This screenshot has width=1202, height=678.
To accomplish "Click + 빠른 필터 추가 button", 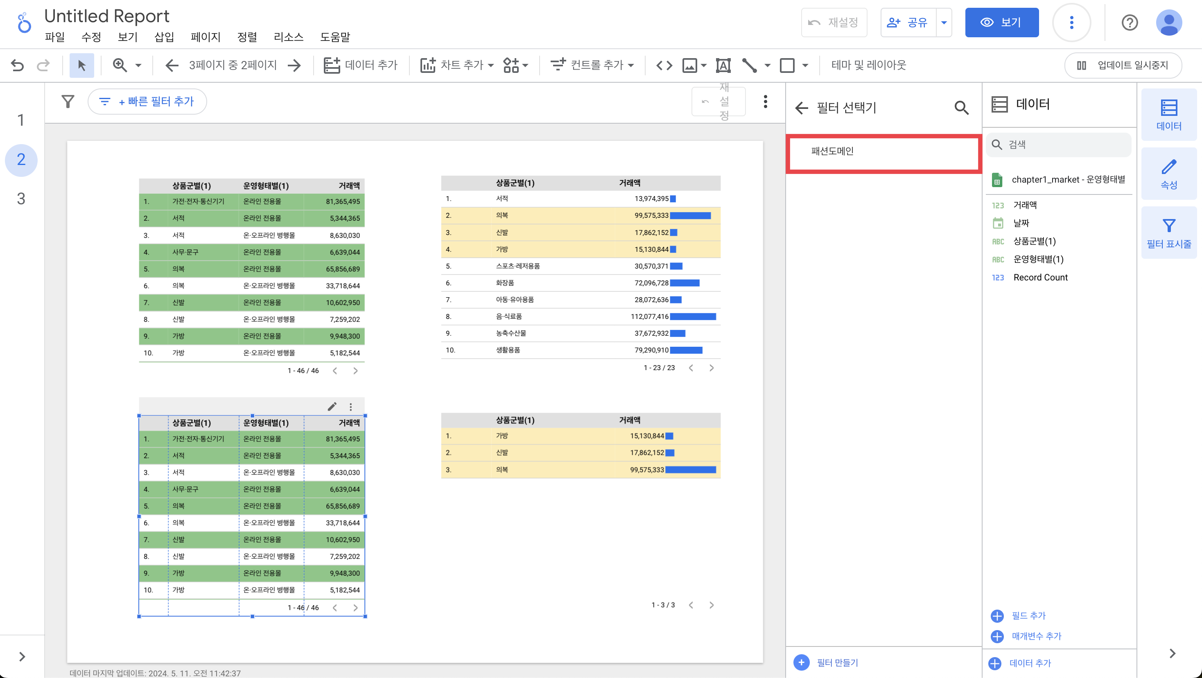I will 147,101.
